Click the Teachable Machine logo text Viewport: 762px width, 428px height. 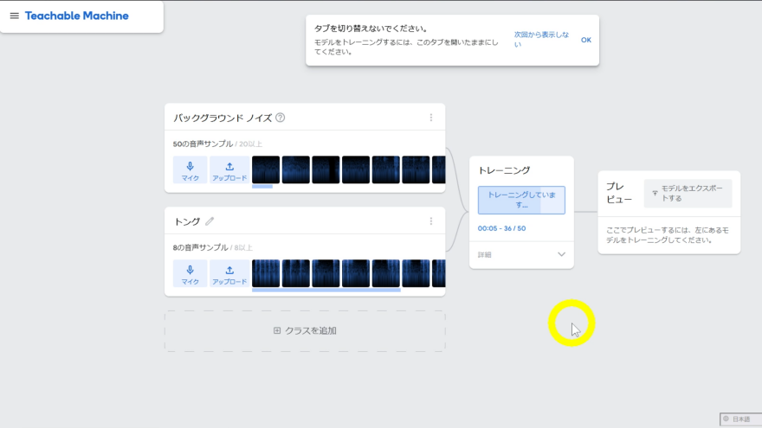77,16
